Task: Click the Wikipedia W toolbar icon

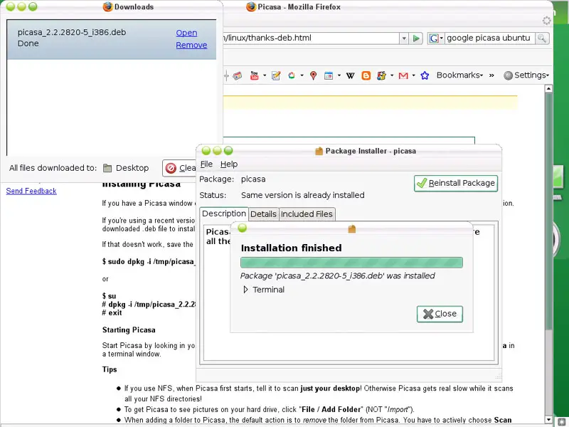Action: click(x=350, y=75)
